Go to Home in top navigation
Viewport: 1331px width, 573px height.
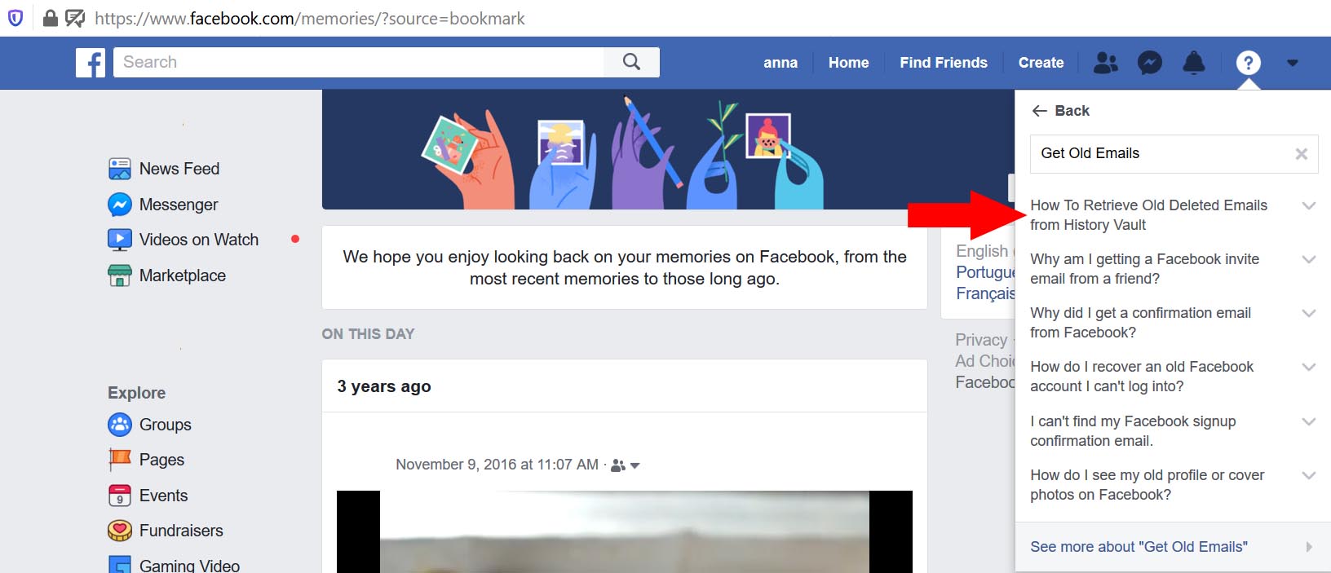848,63
